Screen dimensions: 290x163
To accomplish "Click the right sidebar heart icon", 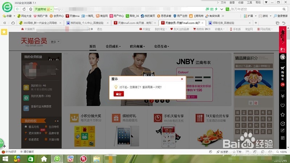I will point(283,105).
